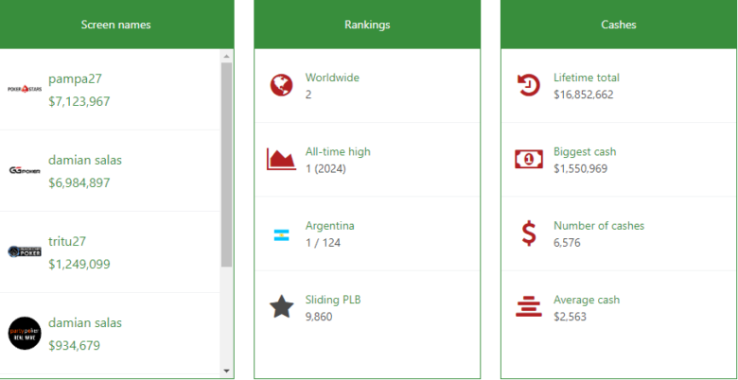
Task: Click the Biggest cash label
Action: [585, 151]
